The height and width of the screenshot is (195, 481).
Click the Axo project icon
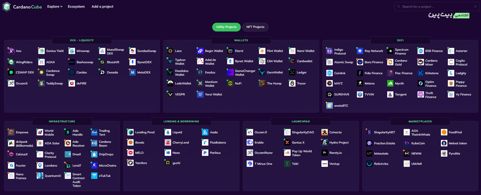11,51
